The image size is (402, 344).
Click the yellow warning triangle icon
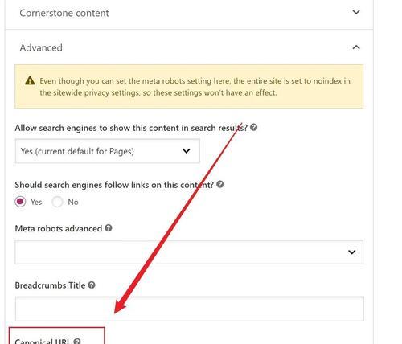(x=30, y=80)
